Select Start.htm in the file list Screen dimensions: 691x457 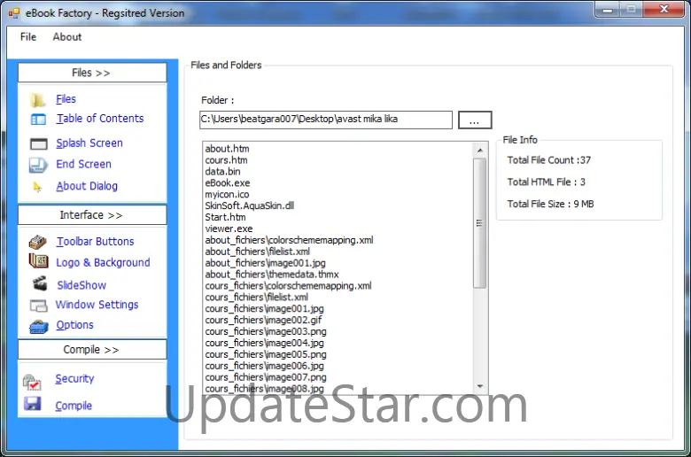click(225, 217)
